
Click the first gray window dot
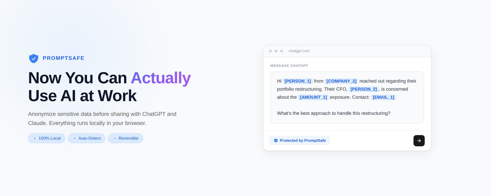coord(270,51)
